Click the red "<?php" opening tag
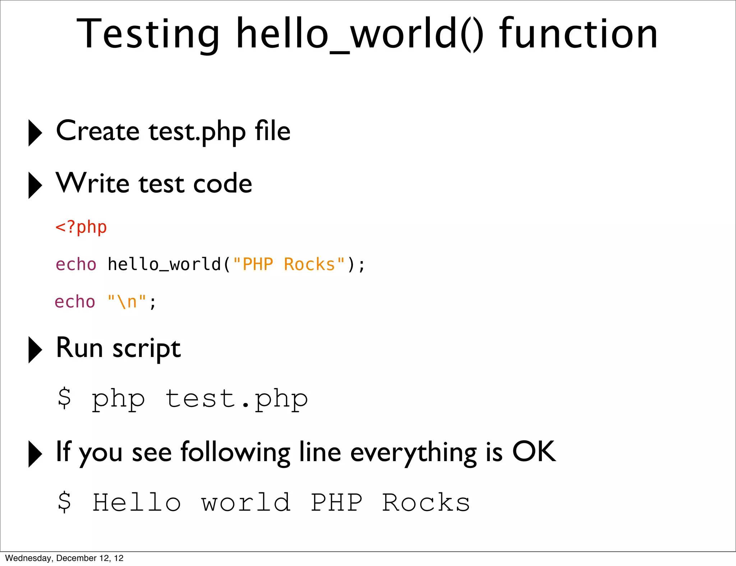This screenshot has height=566, width=736. click(81, 227)
